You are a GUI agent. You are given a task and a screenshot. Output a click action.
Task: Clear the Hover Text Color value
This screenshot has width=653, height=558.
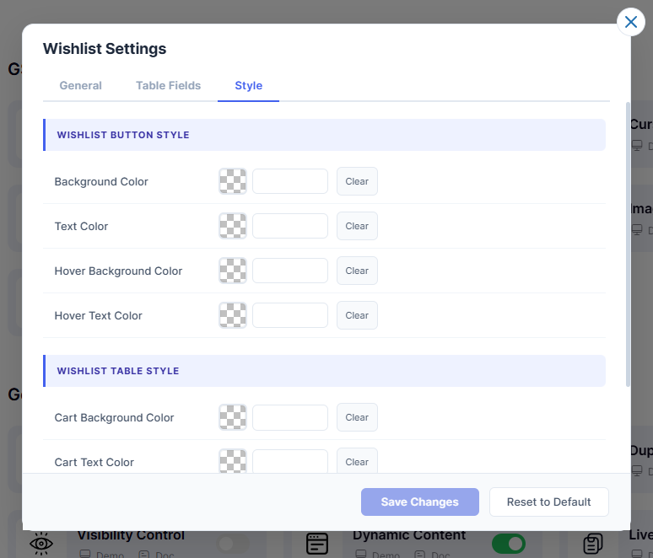pyautogui.click(x=357, y=315)
